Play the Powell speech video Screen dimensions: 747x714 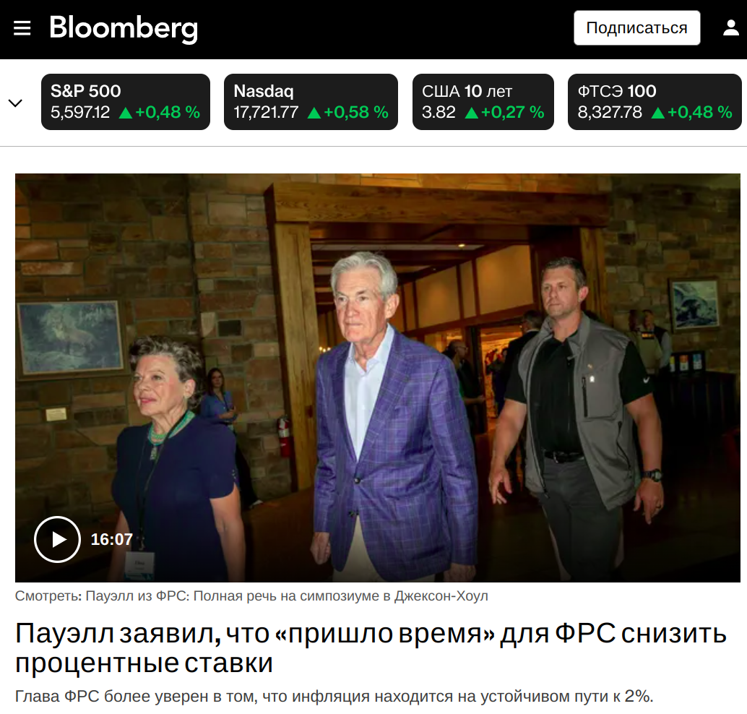(57, 539)
